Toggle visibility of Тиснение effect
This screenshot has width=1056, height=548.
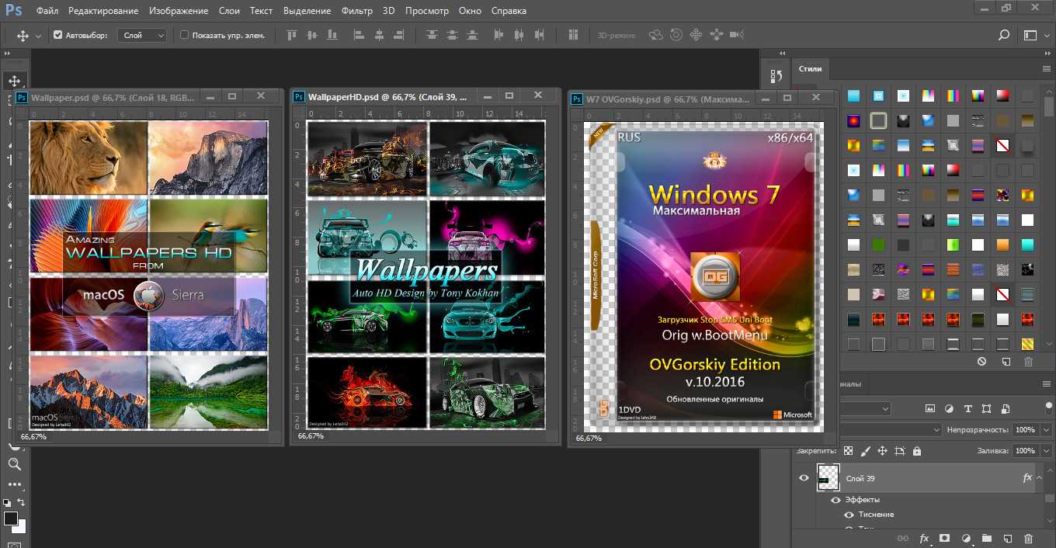click(x=849, y=515)
